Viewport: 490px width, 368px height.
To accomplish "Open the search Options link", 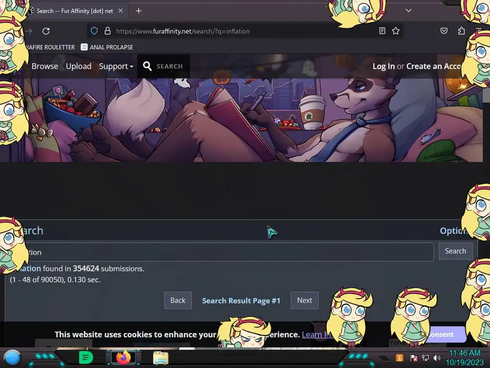I will point(454,230).
